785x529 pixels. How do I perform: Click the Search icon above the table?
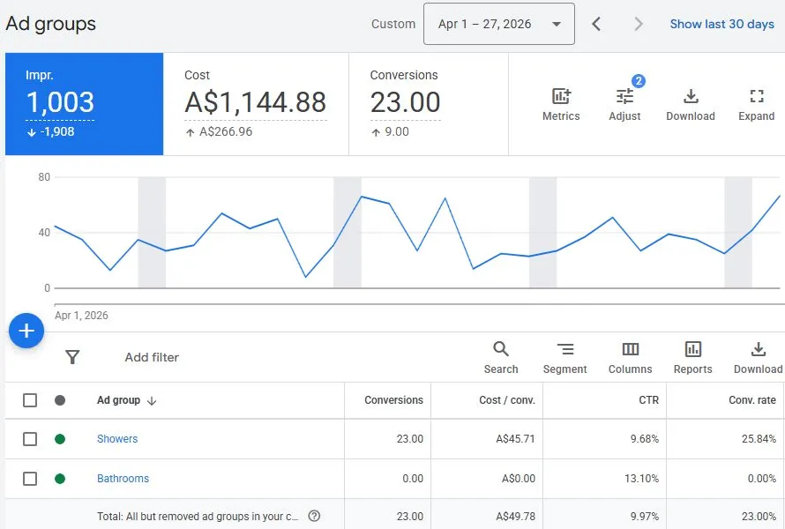point(500,350)
